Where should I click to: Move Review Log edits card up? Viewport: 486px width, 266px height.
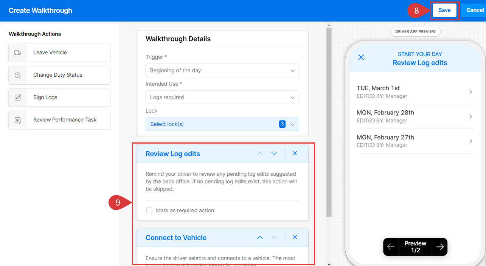pyautogui.click(x=260, y=153)
